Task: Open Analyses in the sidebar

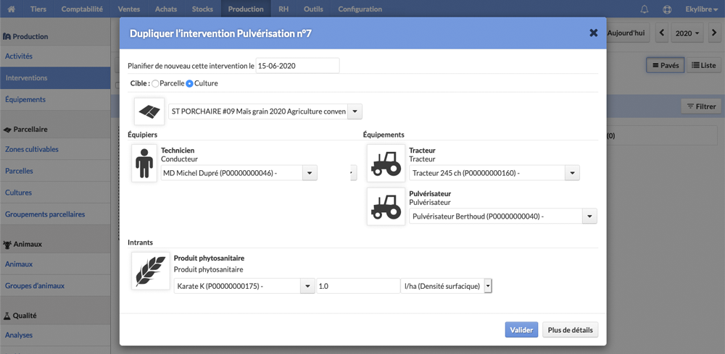Action: point(55,335)
